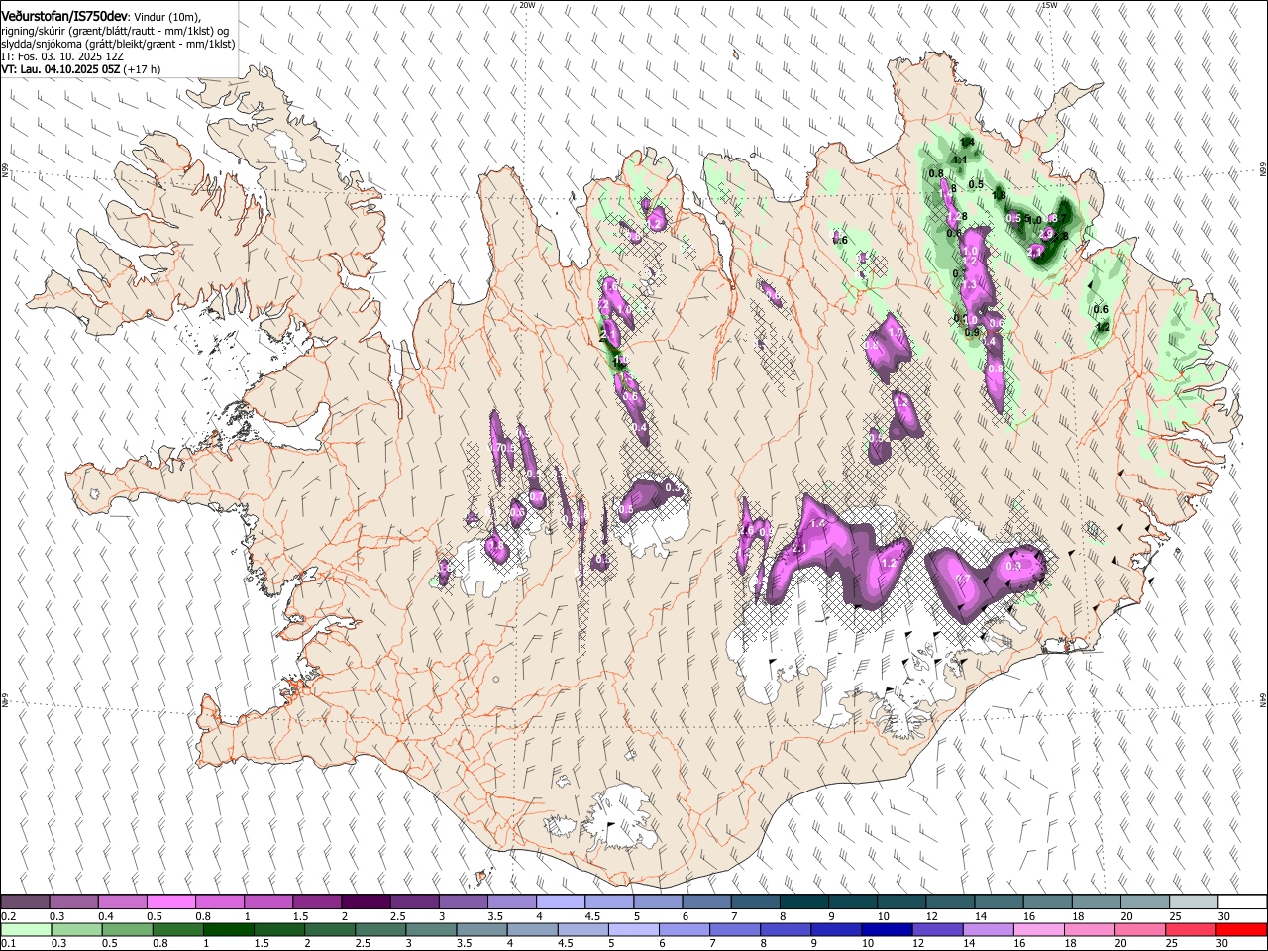Click the white snow-scale swatch labeled 30
This screenshot has height=951, width=1268.
1242,902
